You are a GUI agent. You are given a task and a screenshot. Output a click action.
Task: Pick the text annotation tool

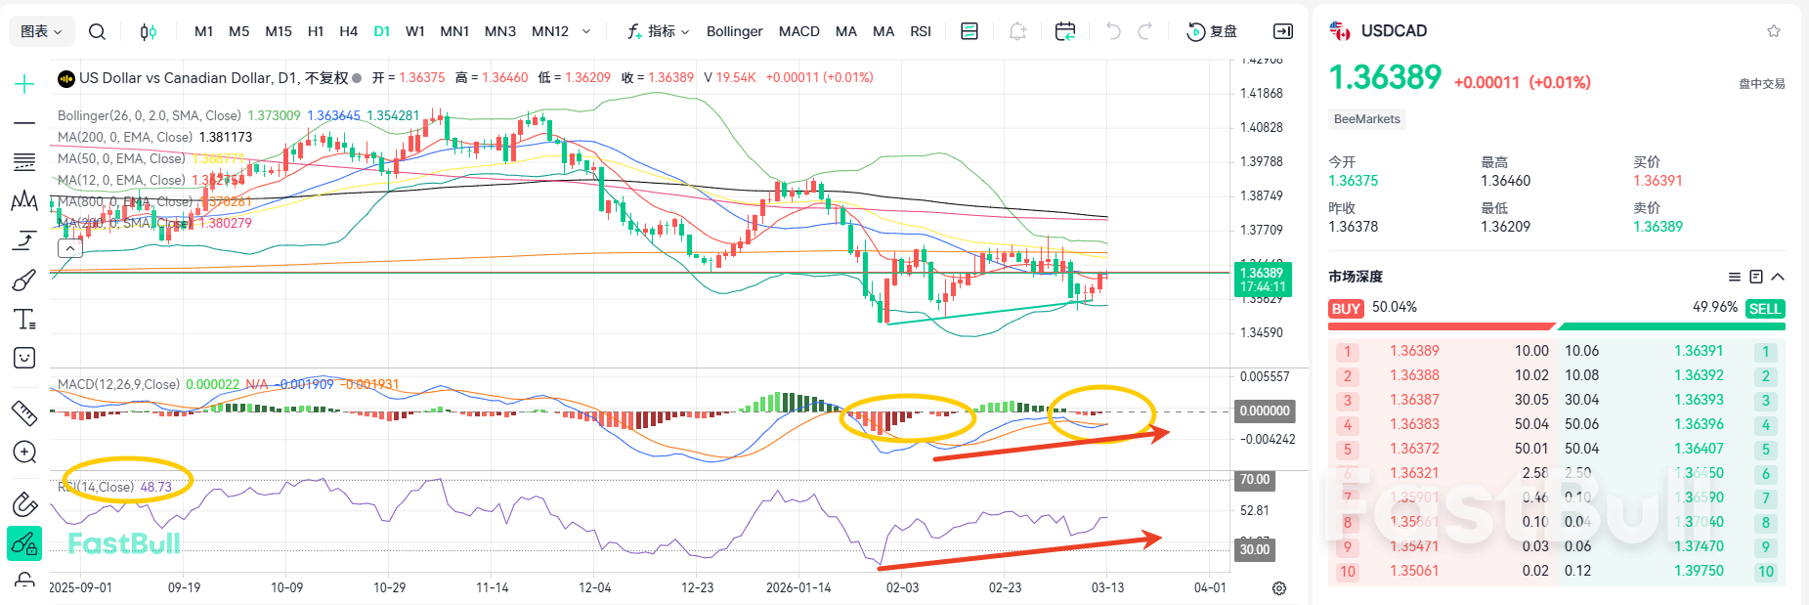pyautogui.click(x=24, y=320)
